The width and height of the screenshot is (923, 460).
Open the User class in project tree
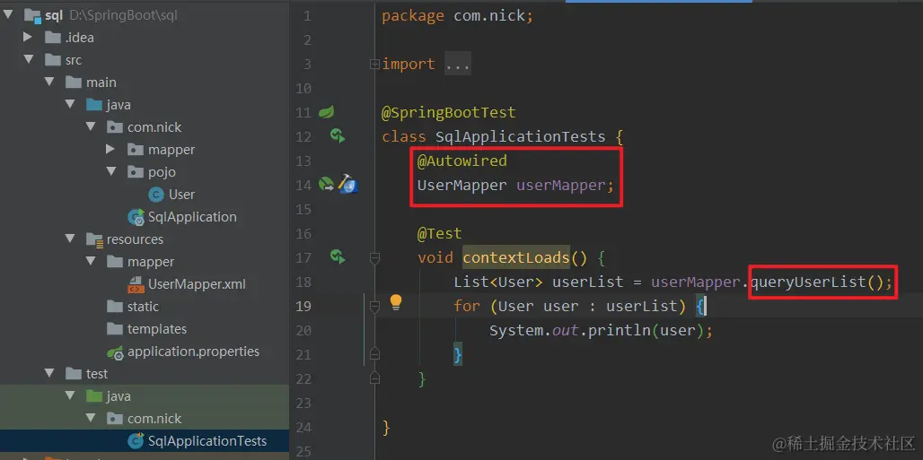point(181,195)
